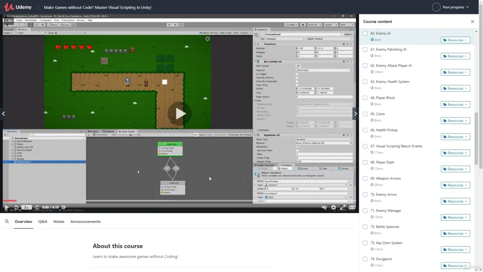Open the add note icon in player

point(63,207)
